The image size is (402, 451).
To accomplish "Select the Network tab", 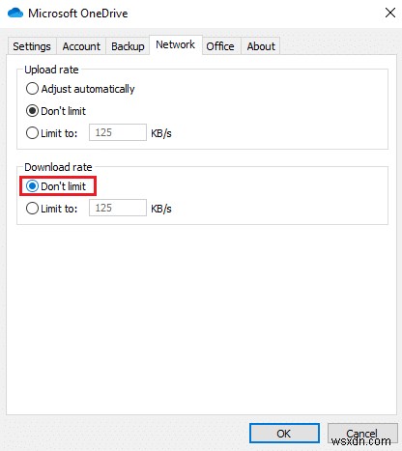I will 176,44.
